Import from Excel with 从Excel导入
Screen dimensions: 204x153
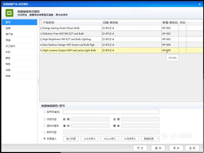coord(110,139)
